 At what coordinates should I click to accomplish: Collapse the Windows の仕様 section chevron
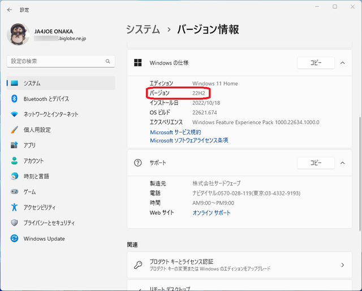point(343,63)
